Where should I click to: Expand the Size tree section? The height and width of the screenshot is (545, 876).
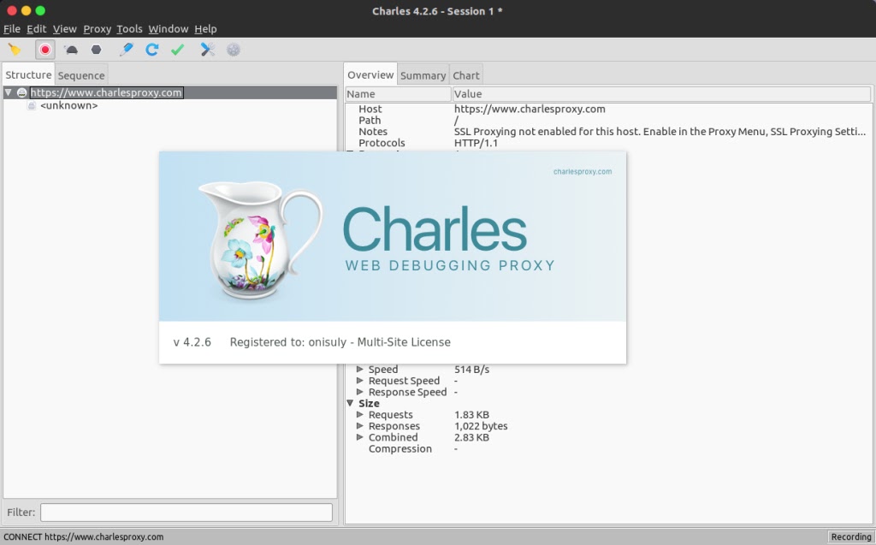pyautogui.click(x=351, y=403)
